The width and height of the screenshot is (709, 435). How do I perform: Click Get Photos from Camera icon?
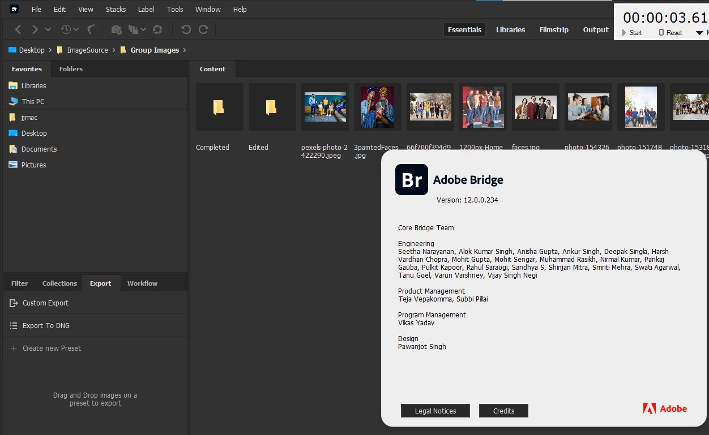pyautogui.click(x=117, y=29)
